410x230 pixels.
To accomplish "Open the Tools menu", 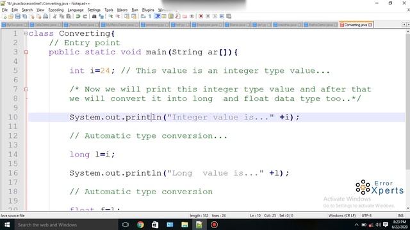I will [x=109, y=10].
